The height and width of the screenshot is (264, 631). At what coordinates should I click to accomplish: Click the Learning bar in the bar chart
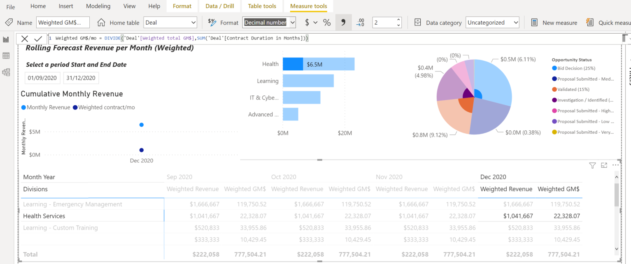(x=308, y=81)
